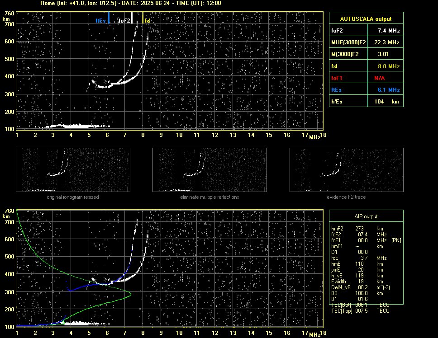Open the original ionogram resized thumbnail
The height and width of the screenshot is (338, 438).
point(73,170)
